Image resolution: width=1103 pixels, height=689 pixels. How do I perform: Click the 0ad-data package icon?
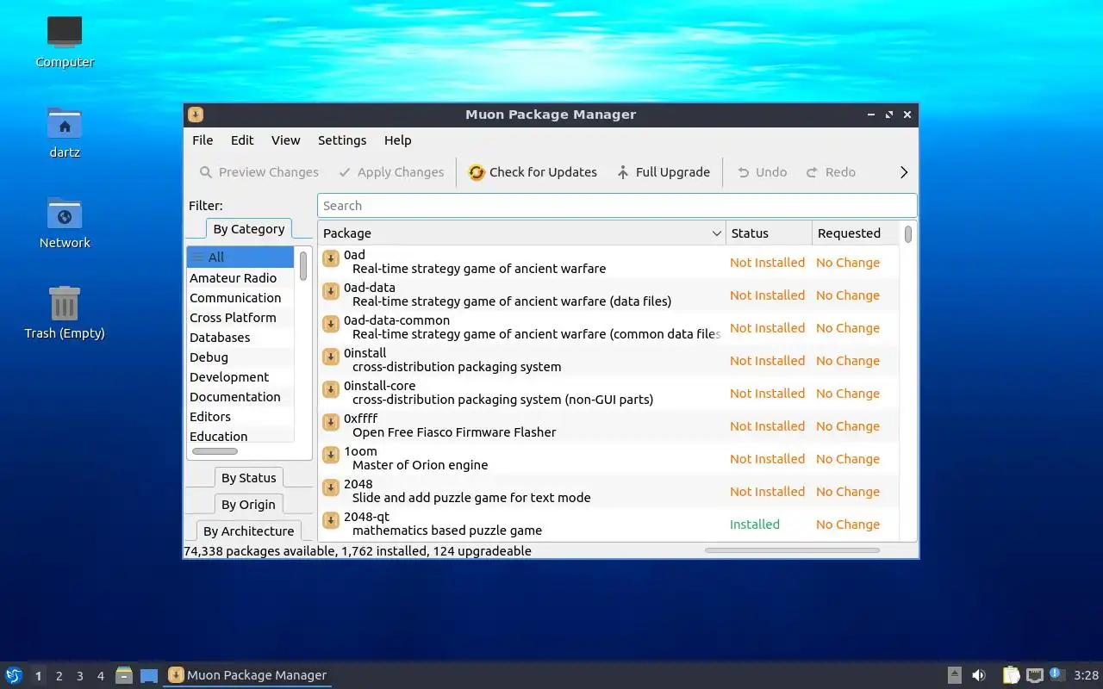click(x=331, y=291)
